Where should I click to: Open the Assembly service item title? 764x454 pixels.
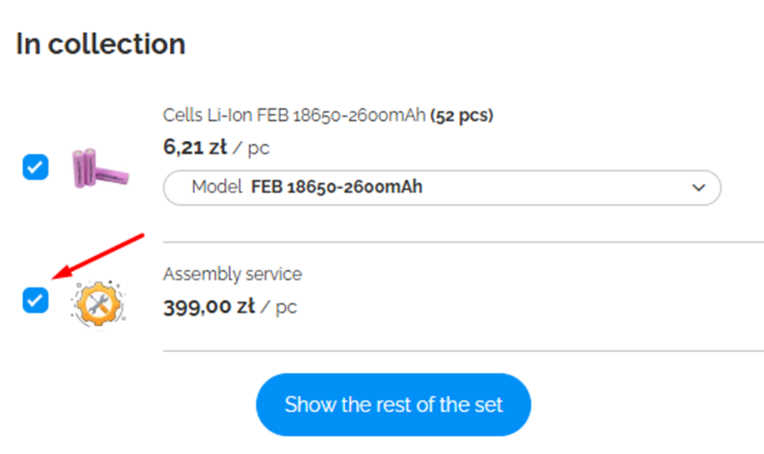(232, 274)
